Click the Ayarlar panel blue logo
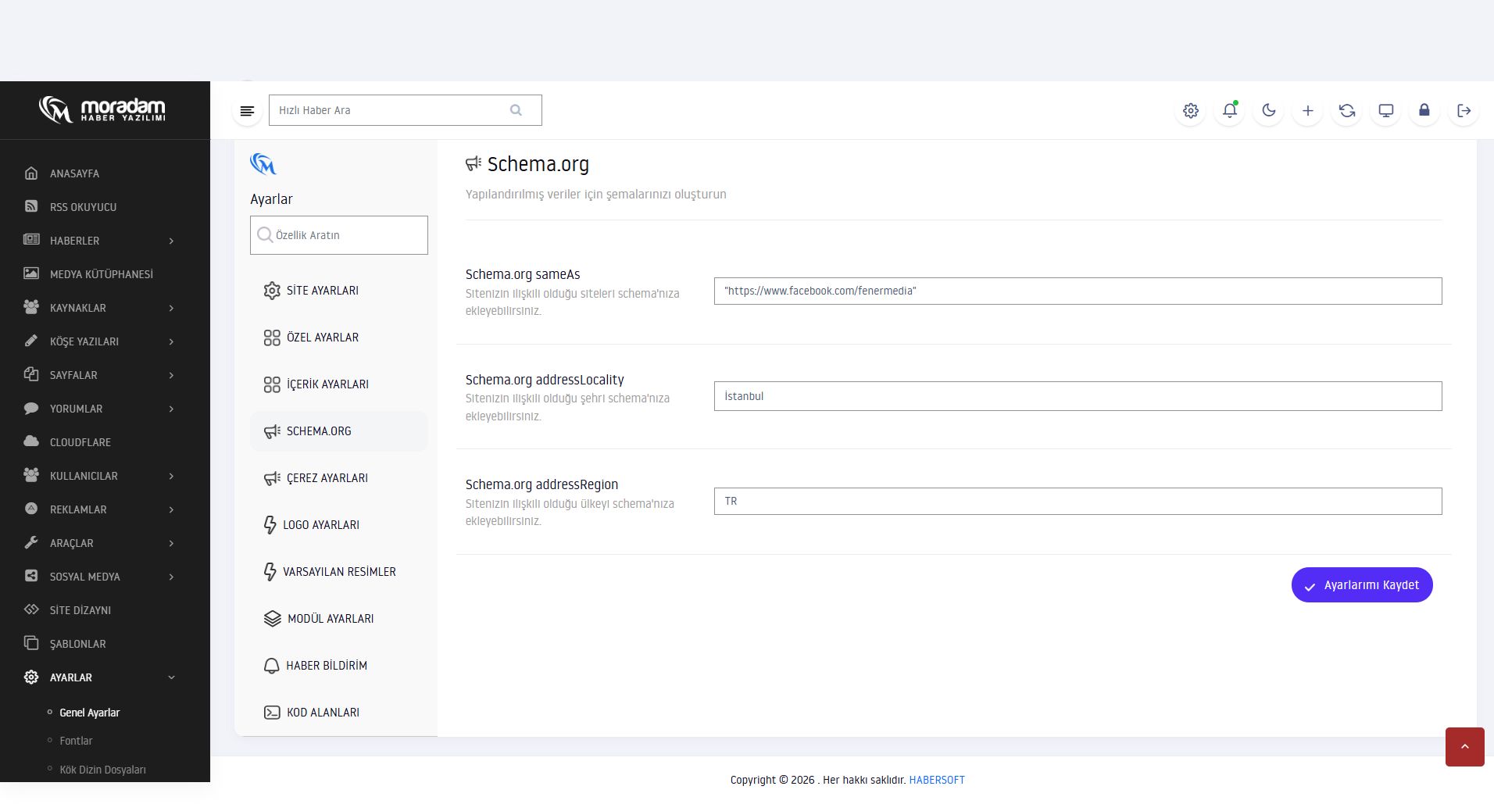 tap(263, 164)
